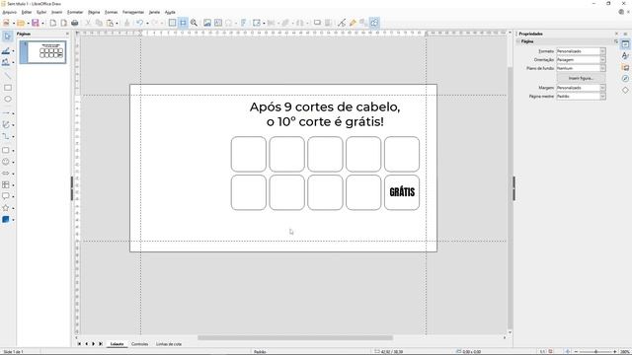Expand the Basic Shapes dropdown arrow
The image size is (632, 355).
pos(13,151)
